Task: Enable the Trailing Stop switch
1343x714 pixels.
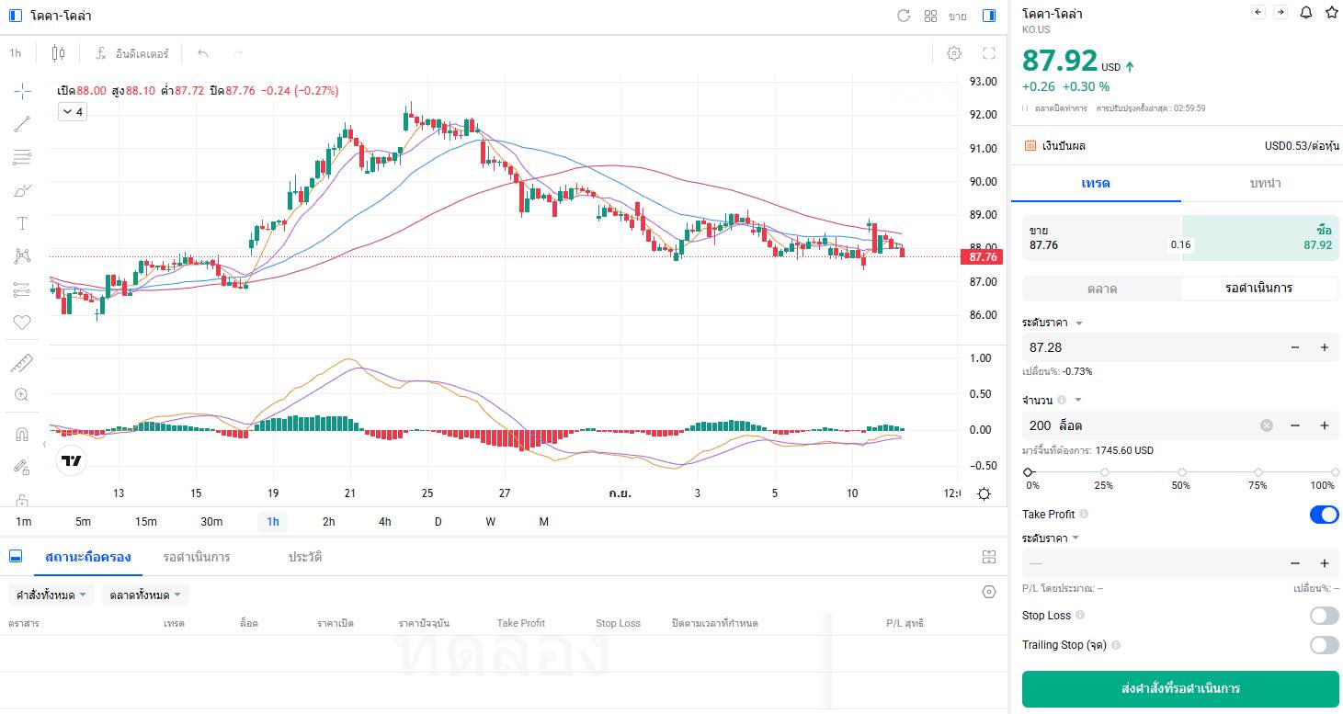Action: (x=1324, y=645)
